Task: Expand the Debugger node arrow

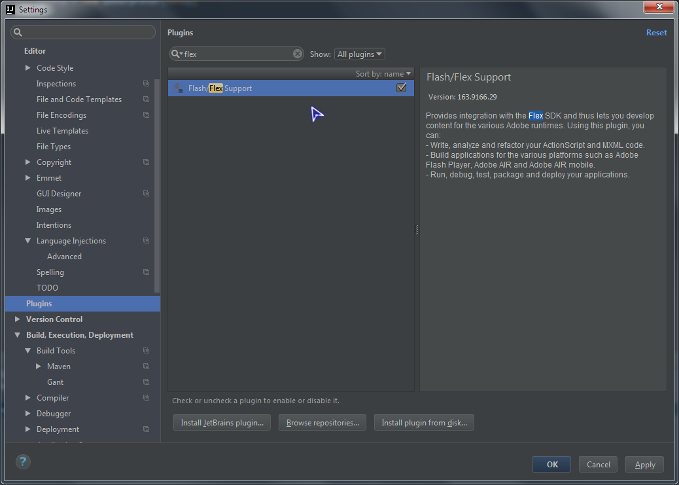Action: pos(27,414)
